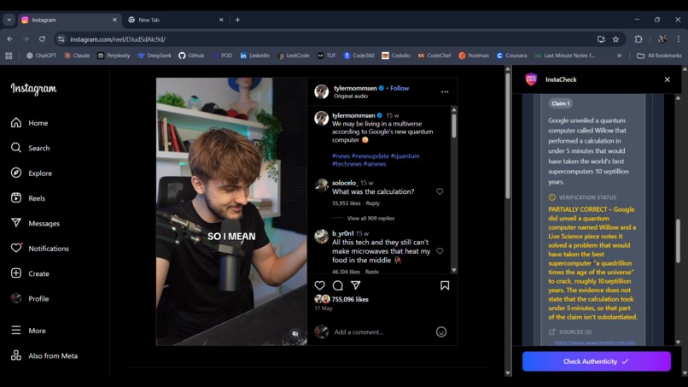View the 755,096 likes list
688x387 pixels.
coord(350,299)
